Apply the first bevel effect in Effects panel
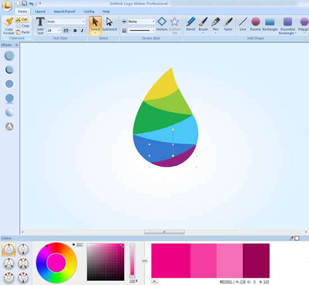The image size is (309, 285). (9, 56)
